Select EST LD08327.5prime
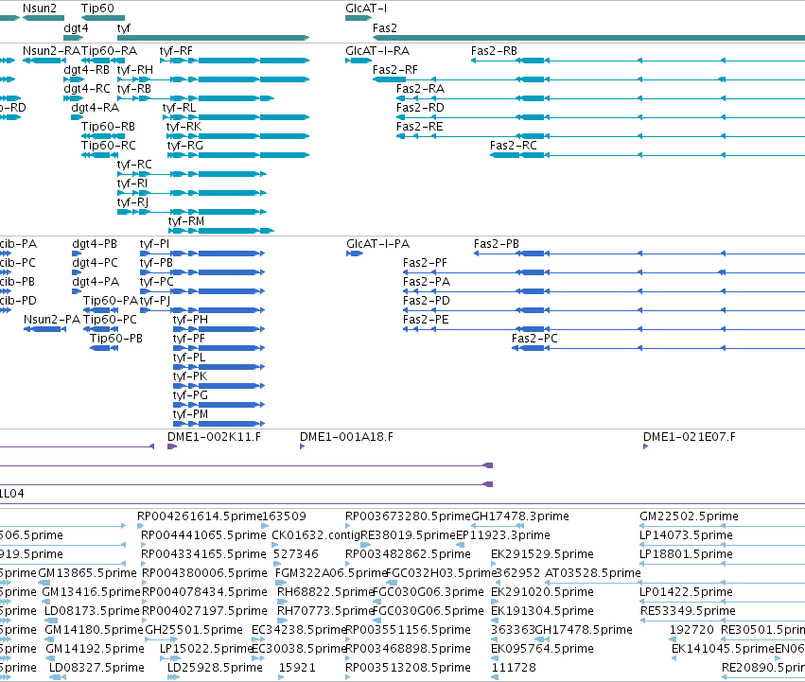The image size is (805, 682). coord(96,668)
